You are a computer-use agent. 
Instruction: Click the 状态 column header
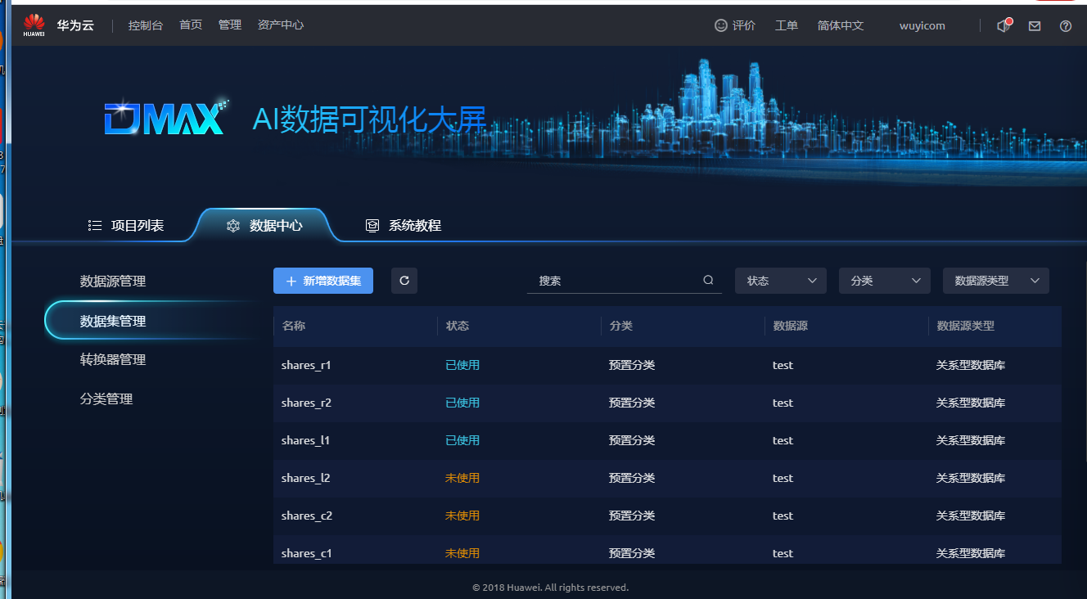point(458,326)
